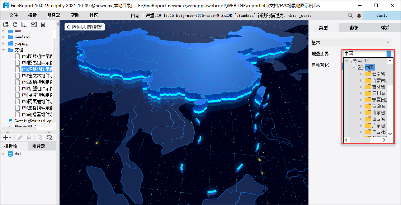Viewport: 401px width, 205px height.
Task: Click the plus add-dataset icon
Action: point(6,138)
